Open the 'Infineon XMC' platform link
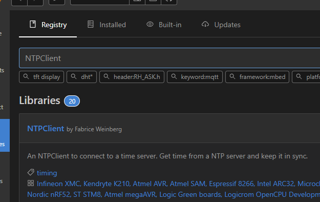Image resolution: width=320 pixels, height=202 pixels. click(x=58, y=184)
